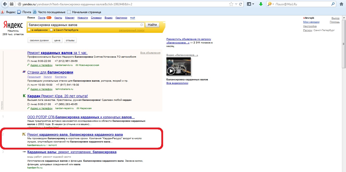Screen dimensions: 346x172
Task: Open Часто посещаемые bookmarks folder
Action: 49,12
